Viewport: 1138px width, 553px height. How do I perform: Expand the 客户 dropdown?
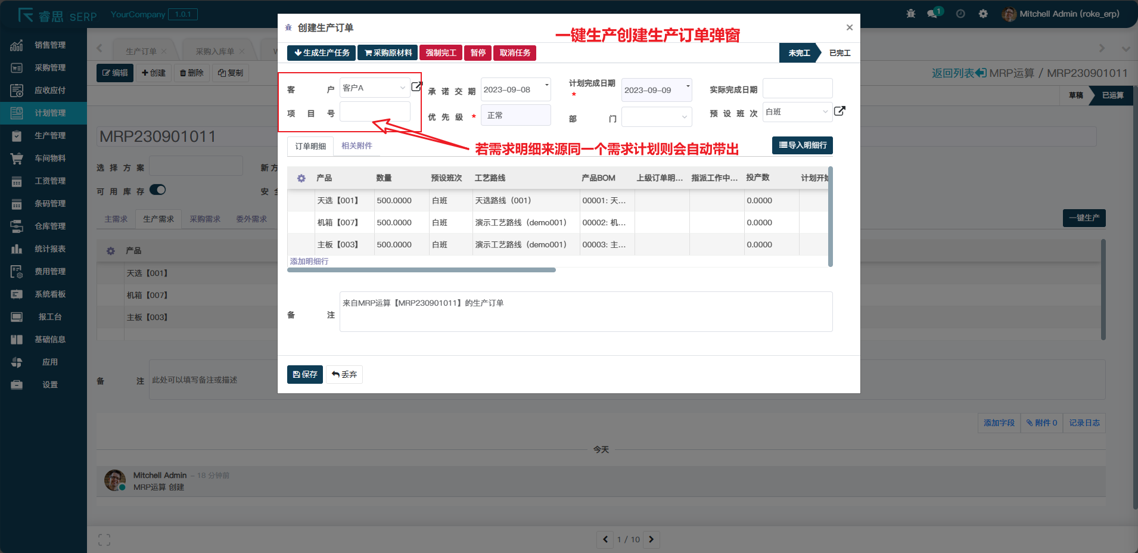374,88
